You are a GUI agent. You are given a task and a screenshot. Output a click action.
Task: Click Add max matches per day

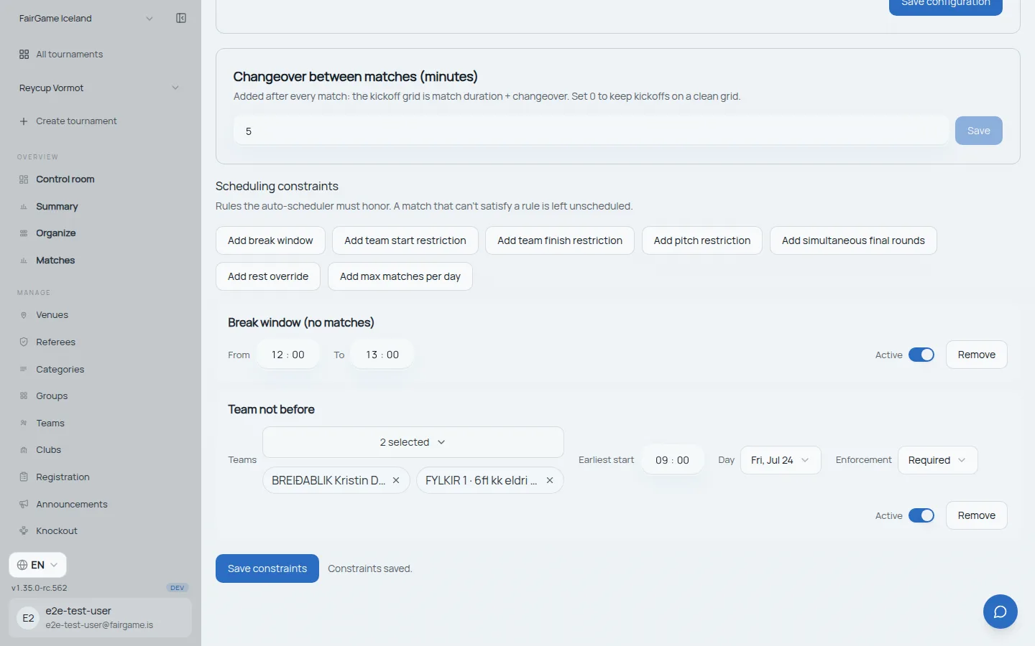[x=400, y=276]
